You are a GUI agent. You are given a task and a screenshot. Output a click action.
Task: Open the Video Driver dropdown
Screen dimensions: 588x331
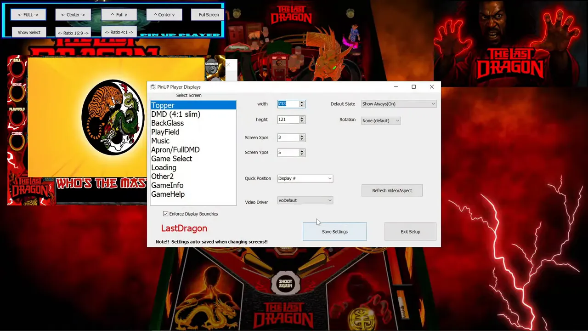[305, 200]
